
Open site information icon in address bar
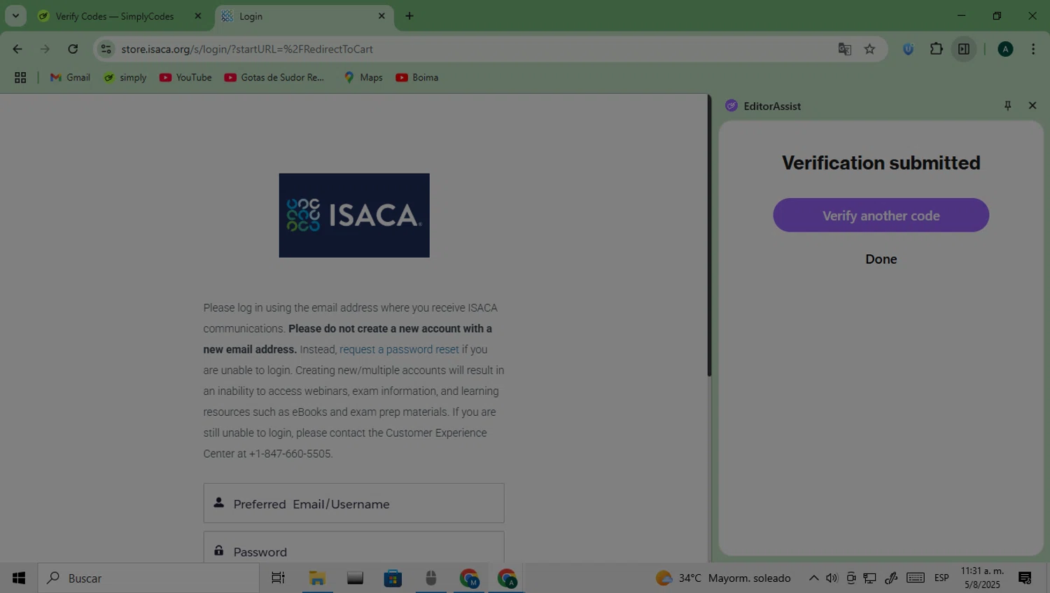(106, 49)
